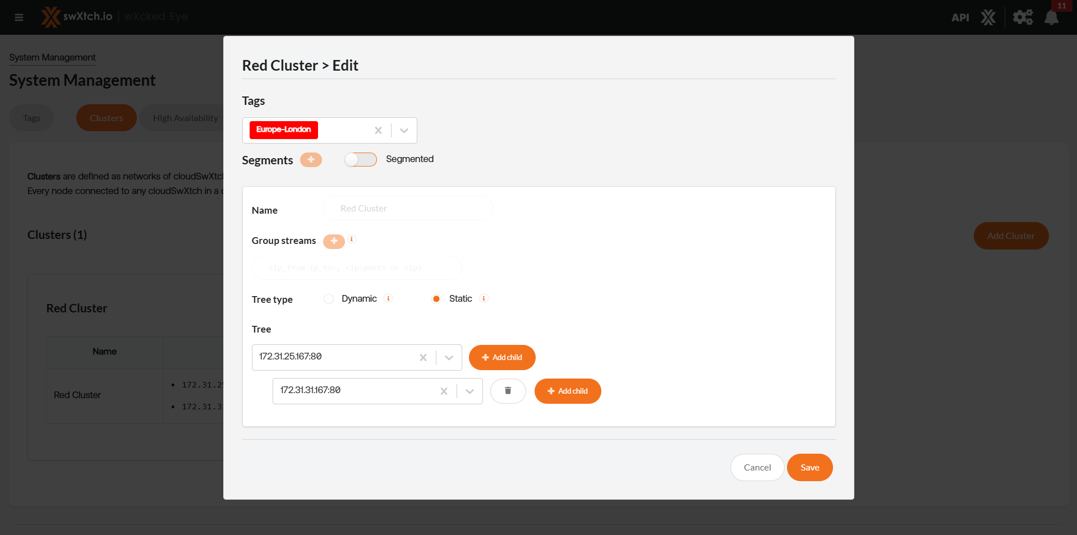1077x535 pixels.
Task: Select the Static tree type
Action: [x=436, y=299]
